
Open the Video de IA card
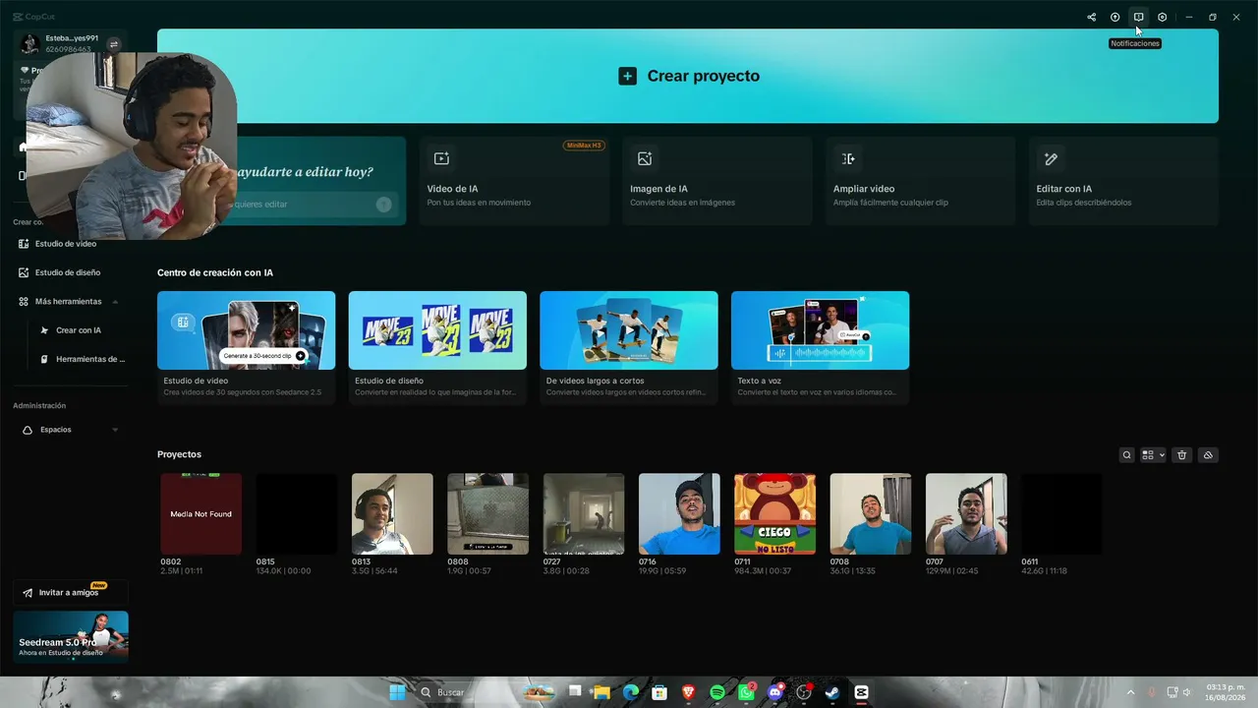(514, 181)
